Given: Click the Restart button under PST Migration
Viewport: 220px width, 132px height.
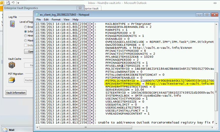Looking at the screenshot, I should (29, 80).
